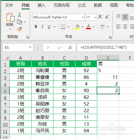
Task: Click the Select All corner triangle
Action: pos(7,58)
